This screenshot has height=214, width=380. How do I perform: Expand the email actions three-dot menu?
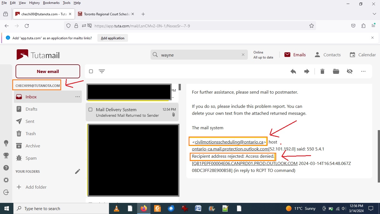click(x=363, y=72)
